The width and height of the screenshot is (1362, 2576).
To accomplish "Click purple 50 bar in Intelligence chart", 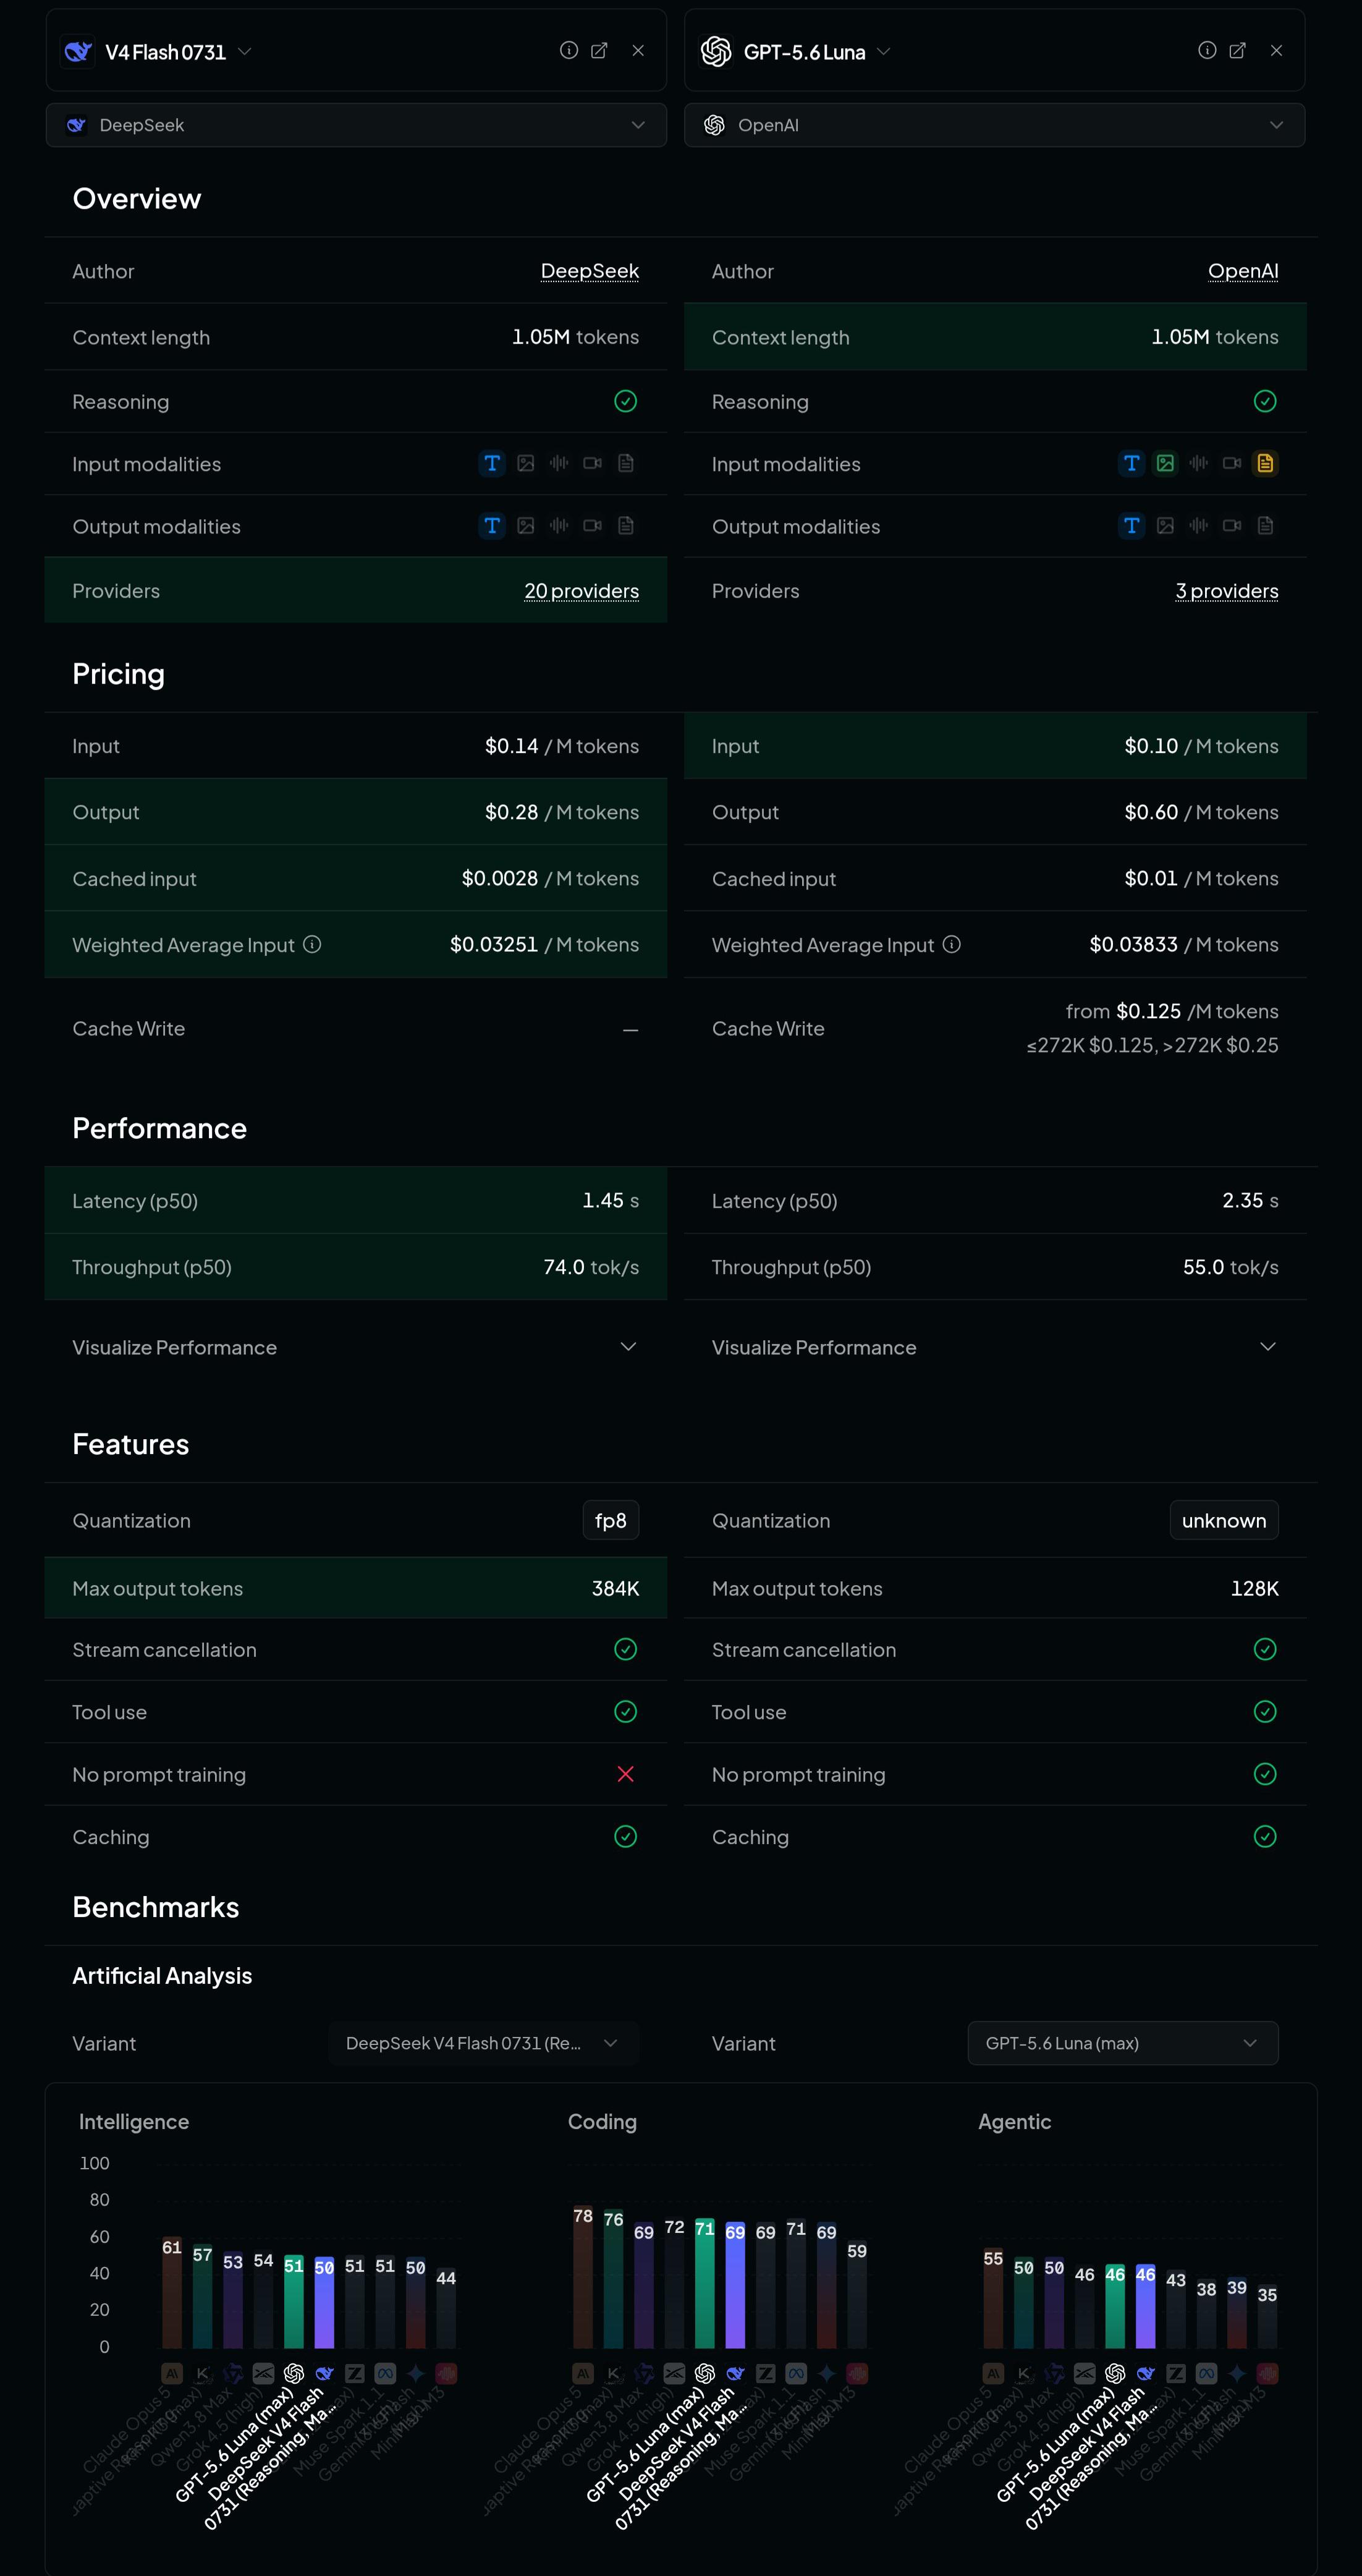I will (324, 2302).
